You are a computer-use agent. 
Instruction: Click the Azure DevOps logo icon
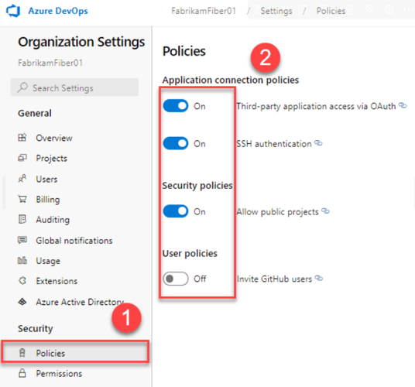[13, 11]
